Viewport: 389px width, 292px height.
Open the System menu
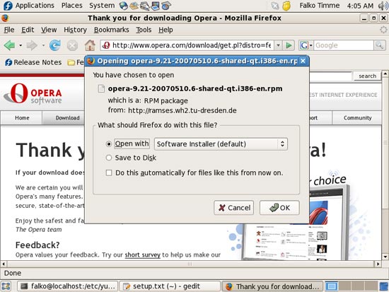pos(102,6)
